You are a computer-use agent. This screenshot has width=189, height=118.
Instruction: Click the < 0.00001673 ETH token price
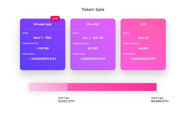(x=43, y=59)
